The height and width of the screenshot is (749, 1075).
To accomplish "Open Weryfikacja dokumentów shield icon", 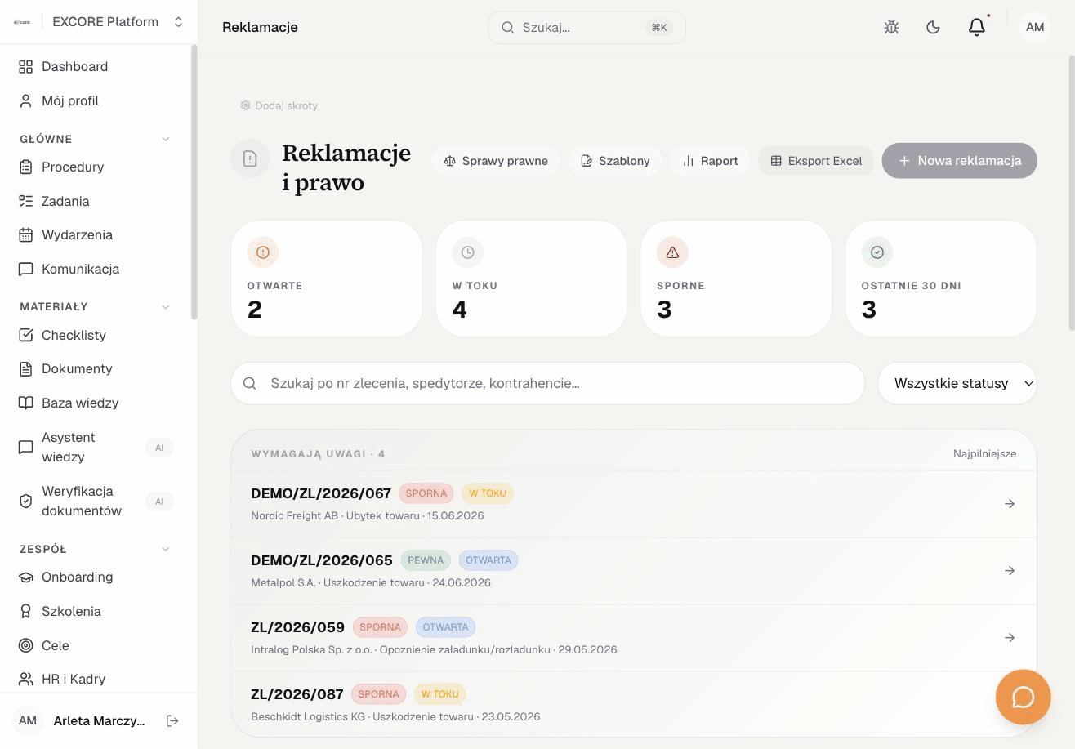I will [26, 502].
